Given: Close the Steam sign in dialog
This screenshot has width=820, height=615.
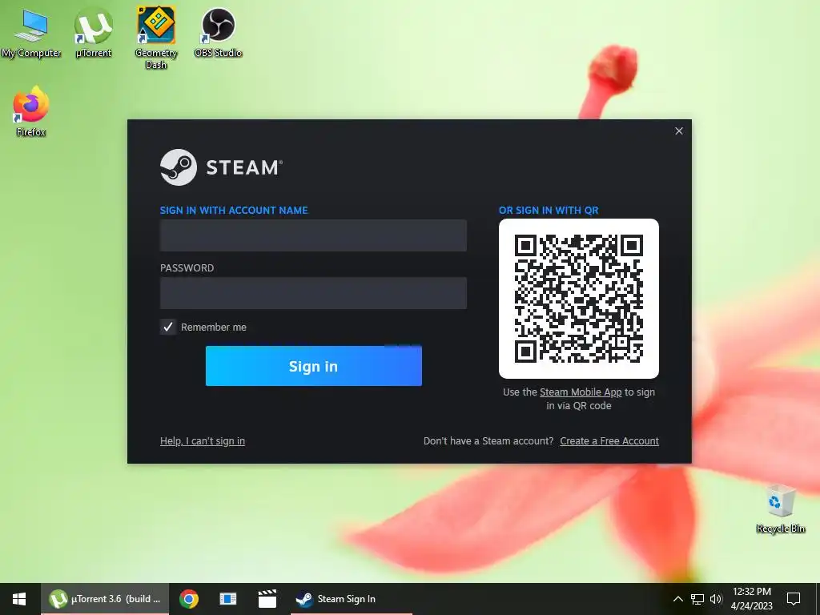Looking at the screenshot, I should coord(679,131).
